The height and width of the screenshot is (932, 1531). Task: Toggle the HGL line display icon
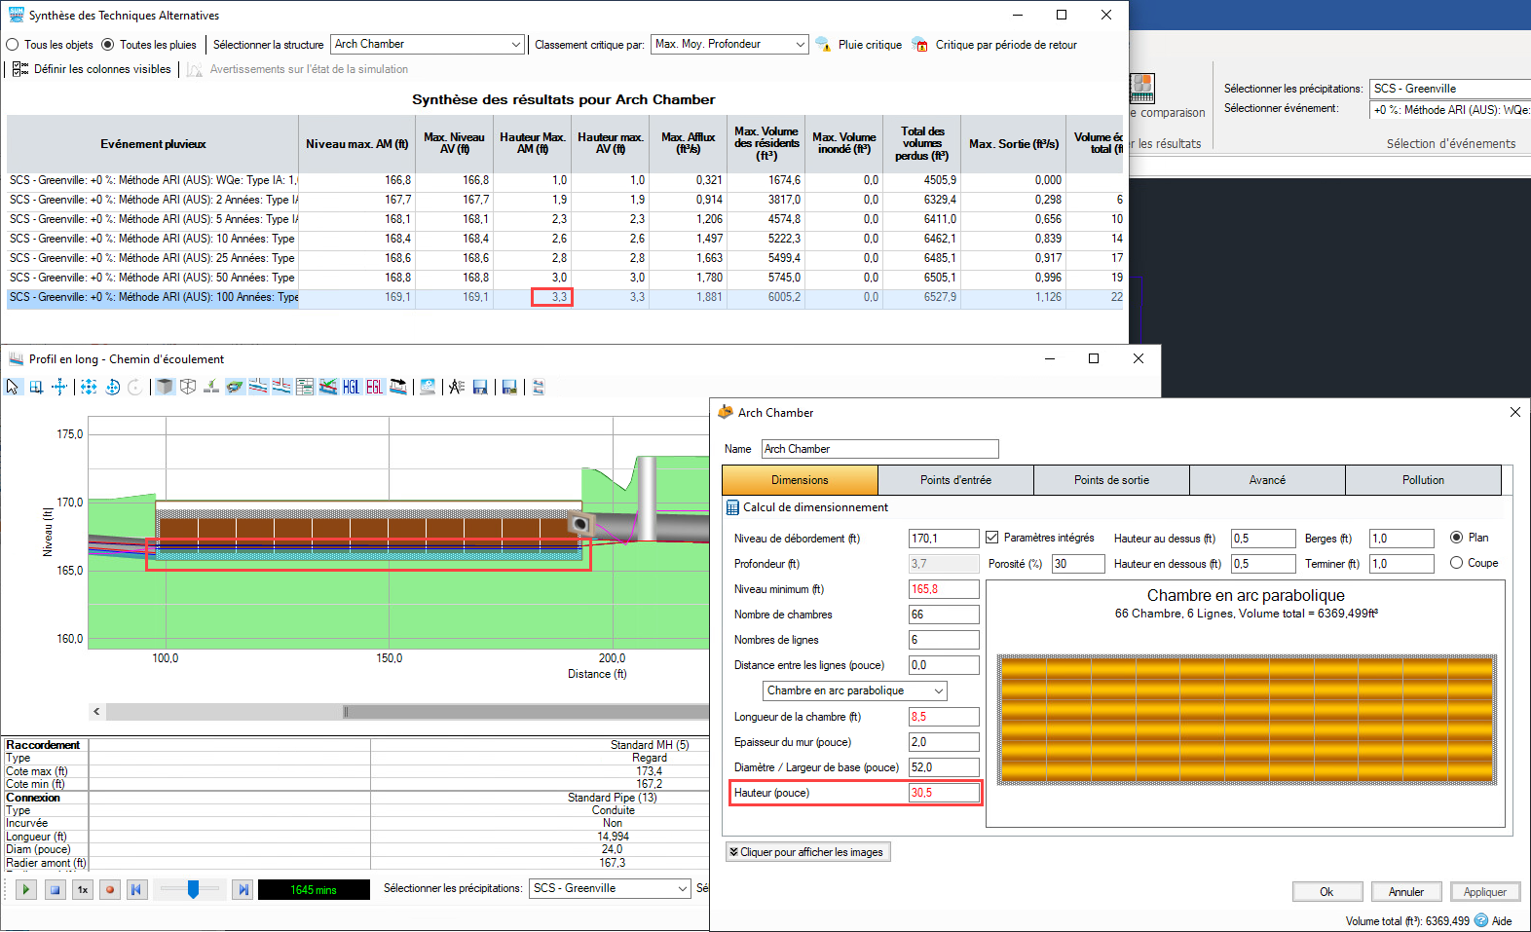click(x=351, y=387)
